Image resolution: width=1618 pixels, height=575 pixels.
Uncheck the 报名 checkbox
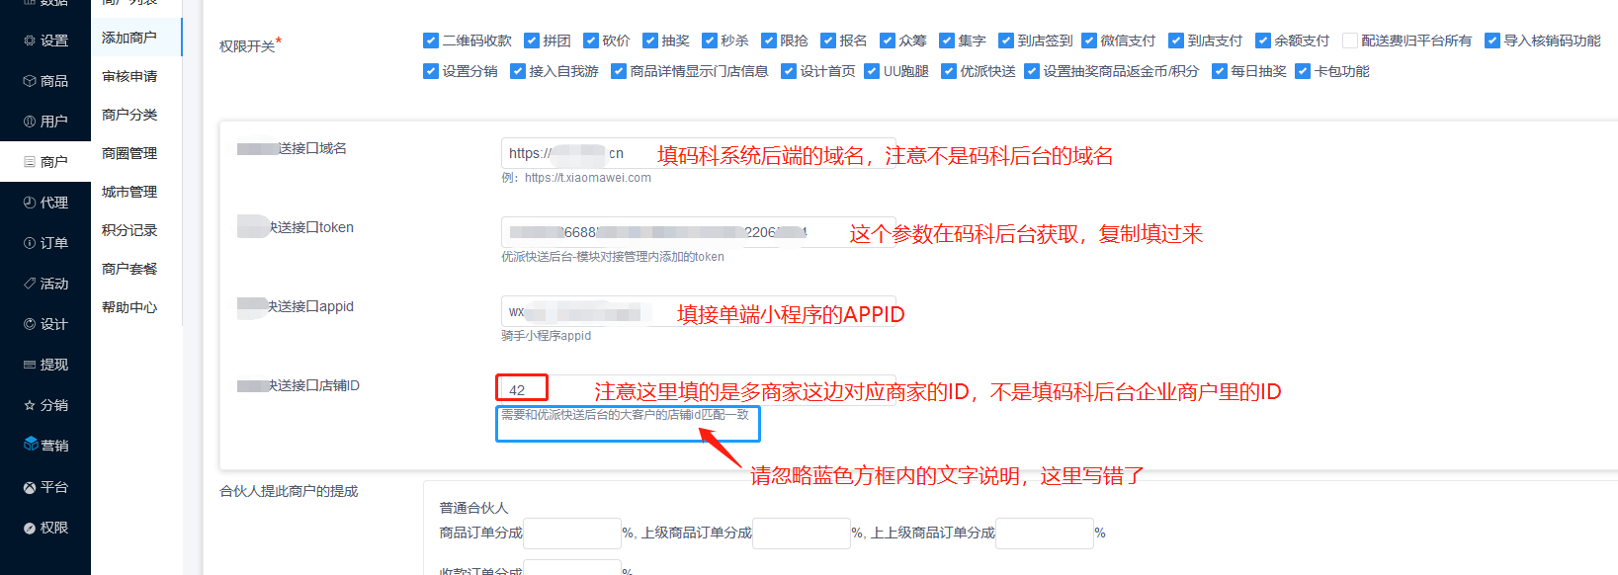[828, 41]
